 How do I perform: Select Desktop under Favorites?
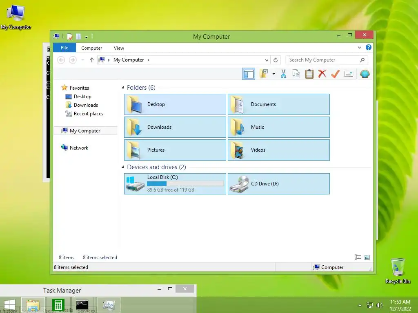click(82, 96)
